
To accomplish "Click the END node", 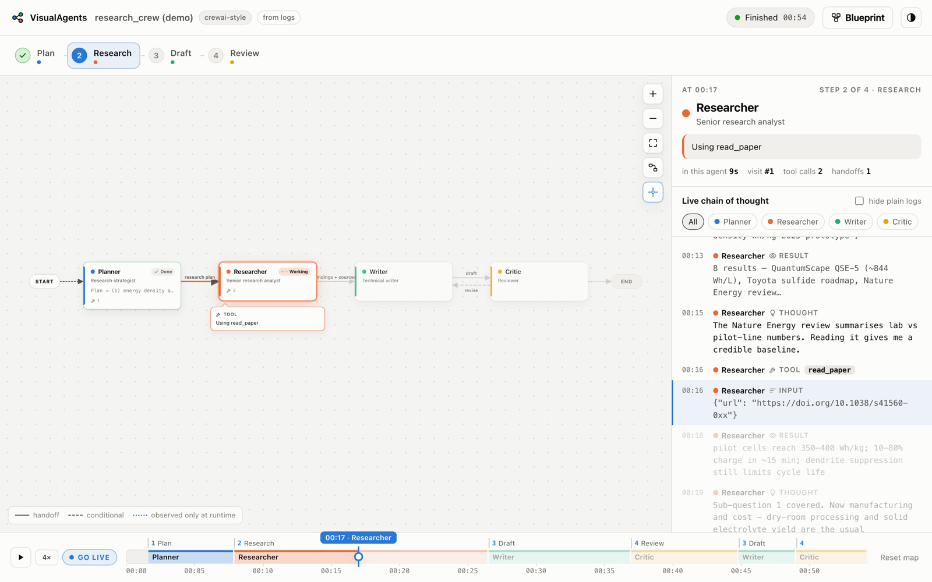I will point(626,281).
